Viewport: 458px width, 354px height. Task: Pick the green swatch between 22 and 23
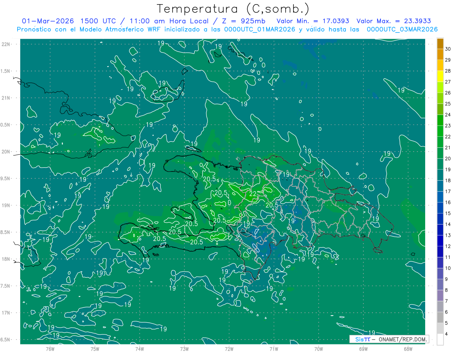click(x=440, y=131)
